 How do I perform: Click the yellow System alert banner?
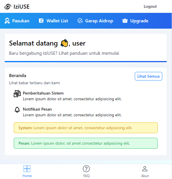tap(86, 128)
